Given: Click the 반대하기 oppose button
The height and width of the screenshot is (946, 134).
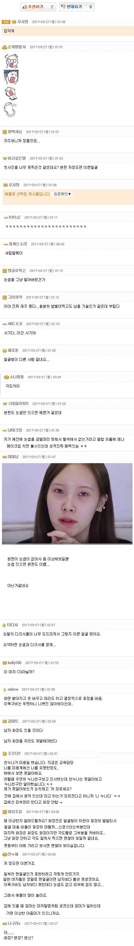Looking at the screenshot, I should [x=76, y=7].
